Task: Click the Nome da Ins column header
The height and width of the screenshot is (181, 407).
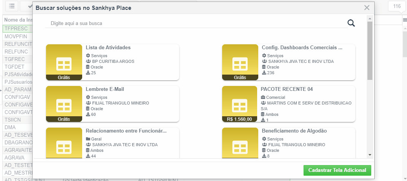Action: (x=17, y=20)
